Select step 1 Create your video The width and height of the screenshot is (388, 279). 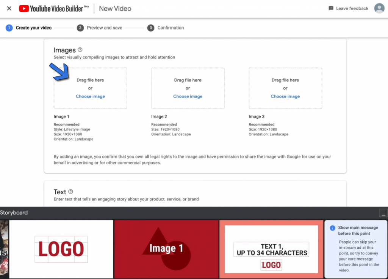click(x=29, y=28)
